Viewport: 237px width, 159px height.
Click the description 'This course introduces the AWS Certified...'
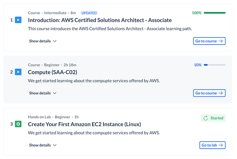click(110, 29)
